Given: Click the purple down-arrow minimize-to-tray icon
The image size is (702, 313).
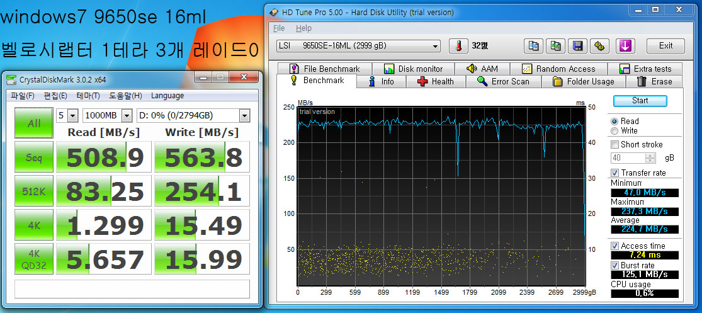Looking at the screenshot, I should tap(625, 46).
